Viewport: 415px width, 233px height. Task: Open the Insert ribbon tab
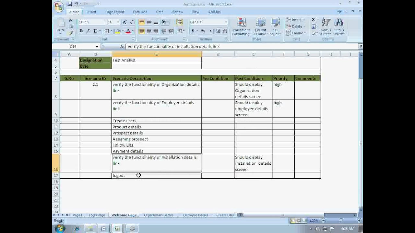(91, 12)
